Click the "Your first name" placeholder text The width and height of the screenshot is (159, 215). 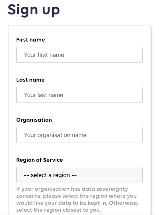tap(44, 55)
